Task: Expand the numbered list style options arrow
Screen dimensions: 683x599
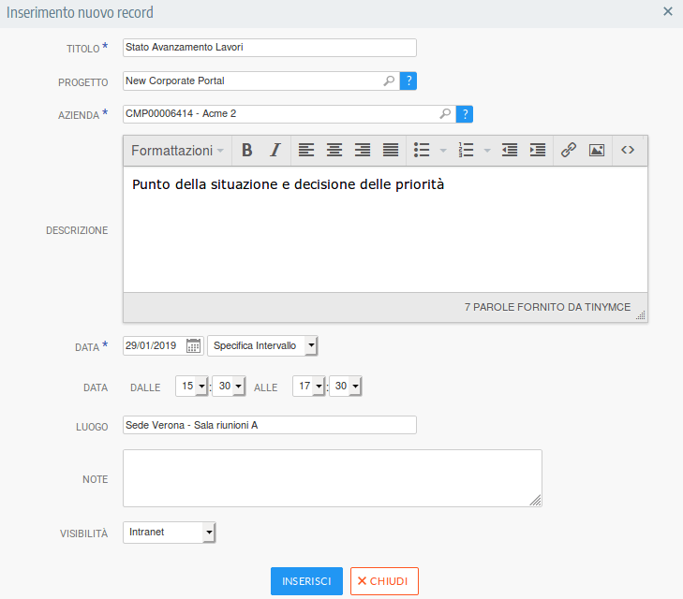Action: [x=487, y=150]
